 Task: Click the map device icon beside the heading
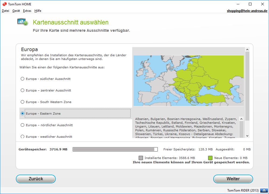click(x=22, y=22)
